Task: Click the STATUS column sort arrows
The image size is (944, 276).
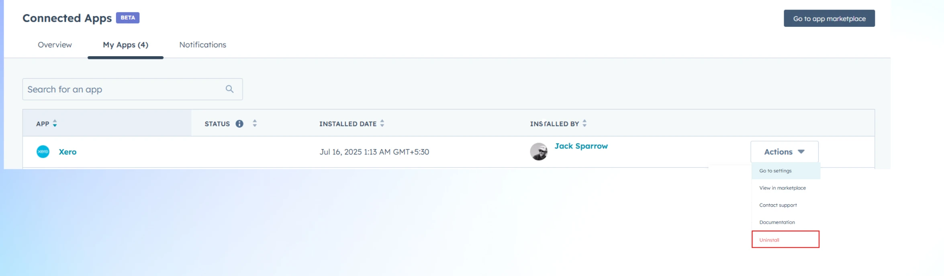Action: [x=254, y=124]
